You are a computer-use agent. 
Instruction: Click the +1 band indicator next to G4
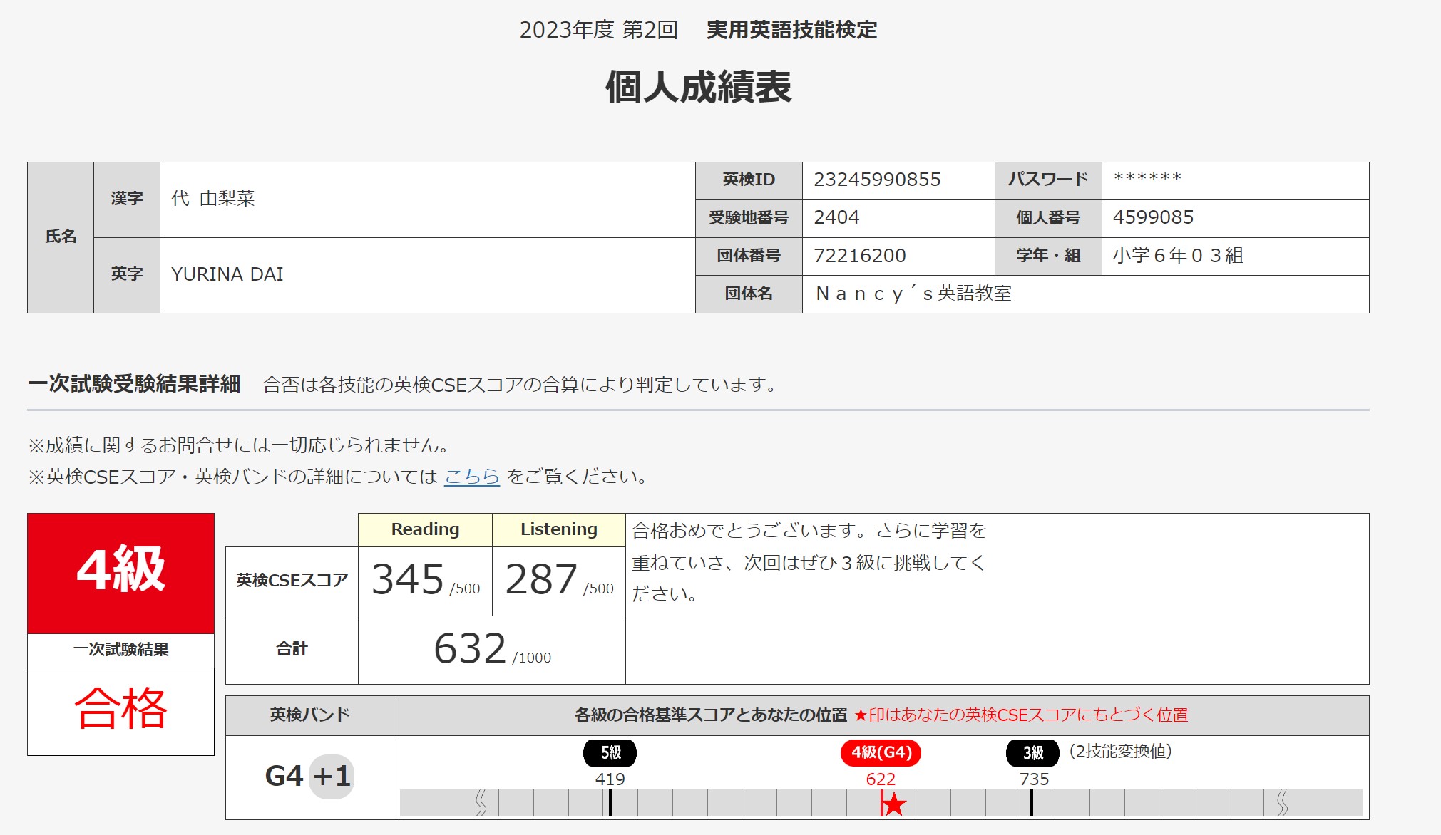(x=332, y=776)
